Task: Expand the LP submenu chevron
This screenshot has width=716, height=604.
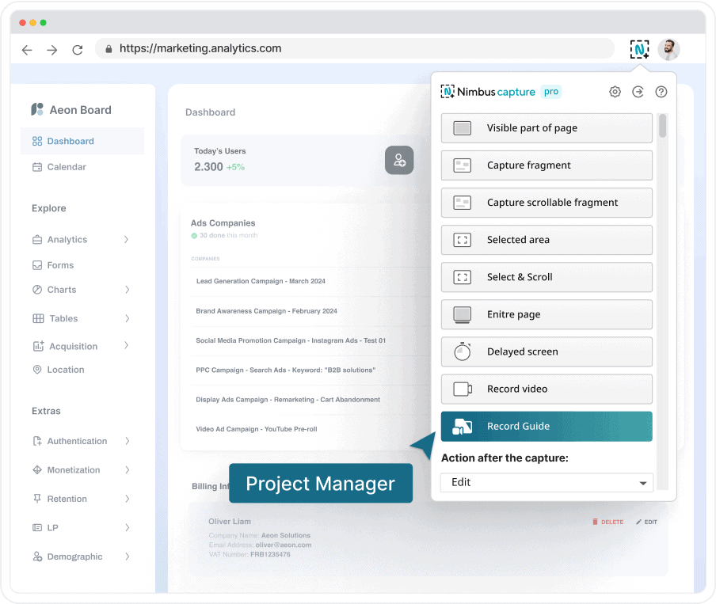Action: (x=128, y=528)
